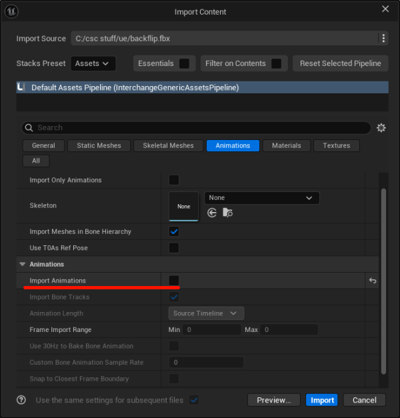The height and width of the screenshot is (418, 400).
Task: Reset Import Animations to default arrow
Action: tap(373, 281)
